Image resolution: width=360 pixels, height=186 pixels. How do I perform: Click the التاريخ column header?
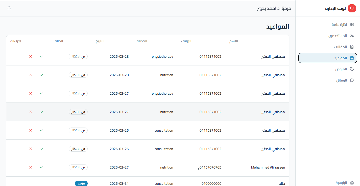click(100, 41)
